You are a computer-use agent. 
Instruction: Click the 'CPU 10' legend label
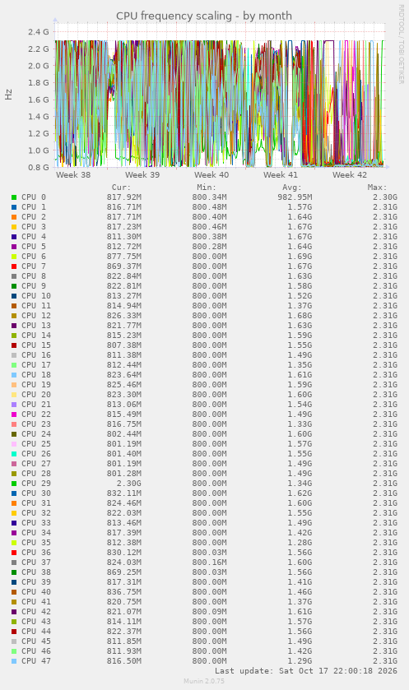(36, 296)
